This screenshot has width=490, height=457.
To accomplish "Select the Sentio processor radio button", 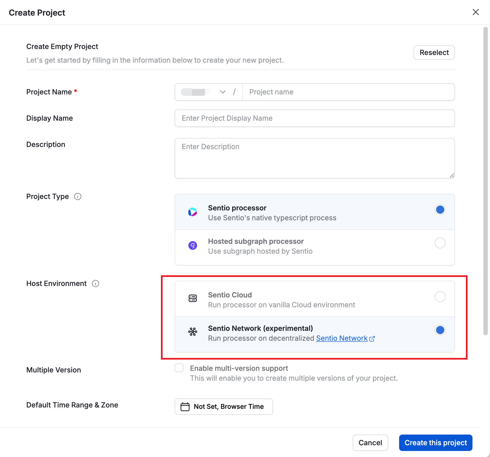I will click(440, 210).
